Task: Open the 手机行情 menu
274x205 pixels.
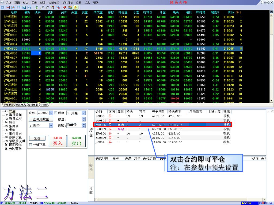Action: tap(67, 3)
